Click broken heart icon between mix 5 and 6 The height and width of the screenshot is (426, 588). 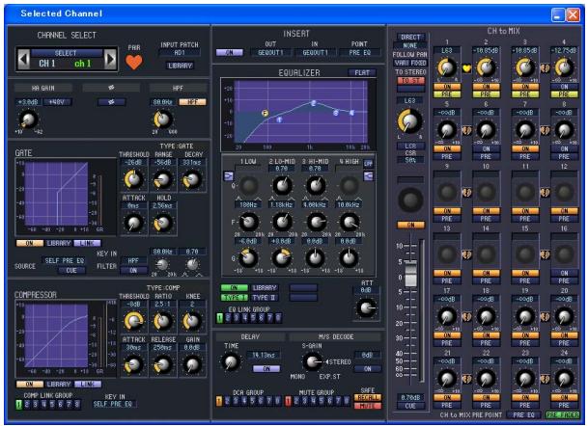466,130
